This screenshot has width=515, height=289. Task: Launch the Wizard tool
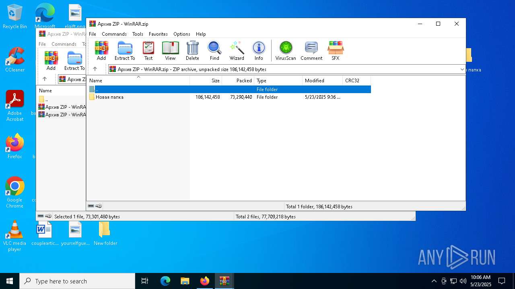click(x=237, y=51)
